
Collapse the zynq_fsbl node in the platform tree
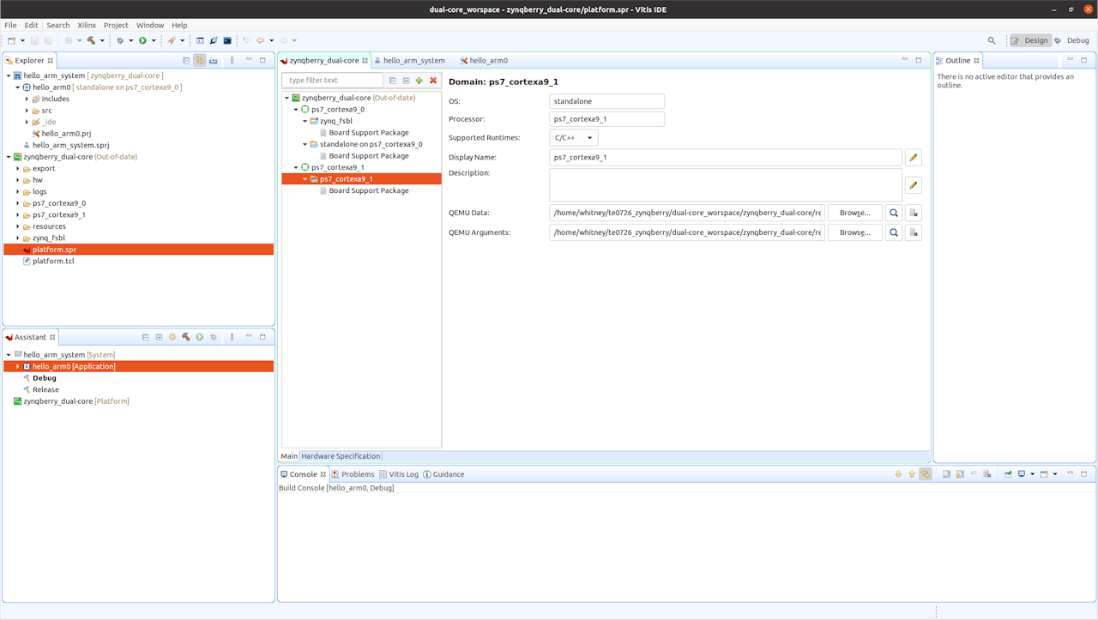point(305,122)
